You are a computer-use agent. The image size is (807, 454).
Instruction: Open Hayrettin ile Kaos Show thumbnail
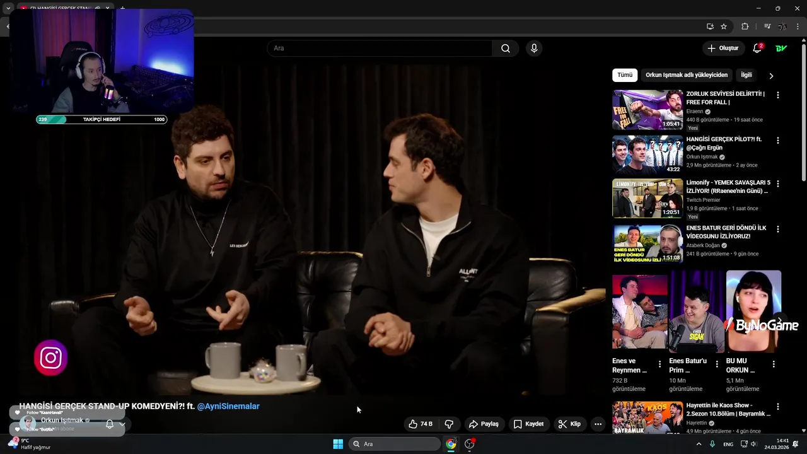[x=647, y=417]
